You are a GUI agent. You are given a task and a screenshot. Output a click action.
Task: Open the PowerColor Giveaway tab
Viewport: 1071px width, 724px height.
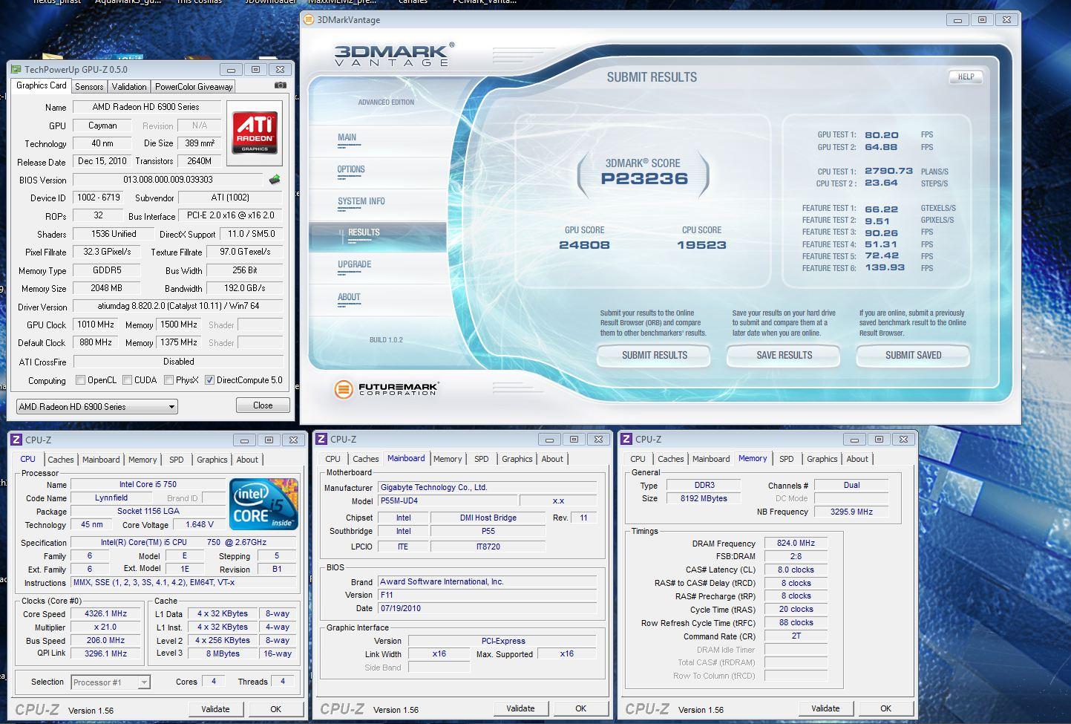[x=194, y=87]
